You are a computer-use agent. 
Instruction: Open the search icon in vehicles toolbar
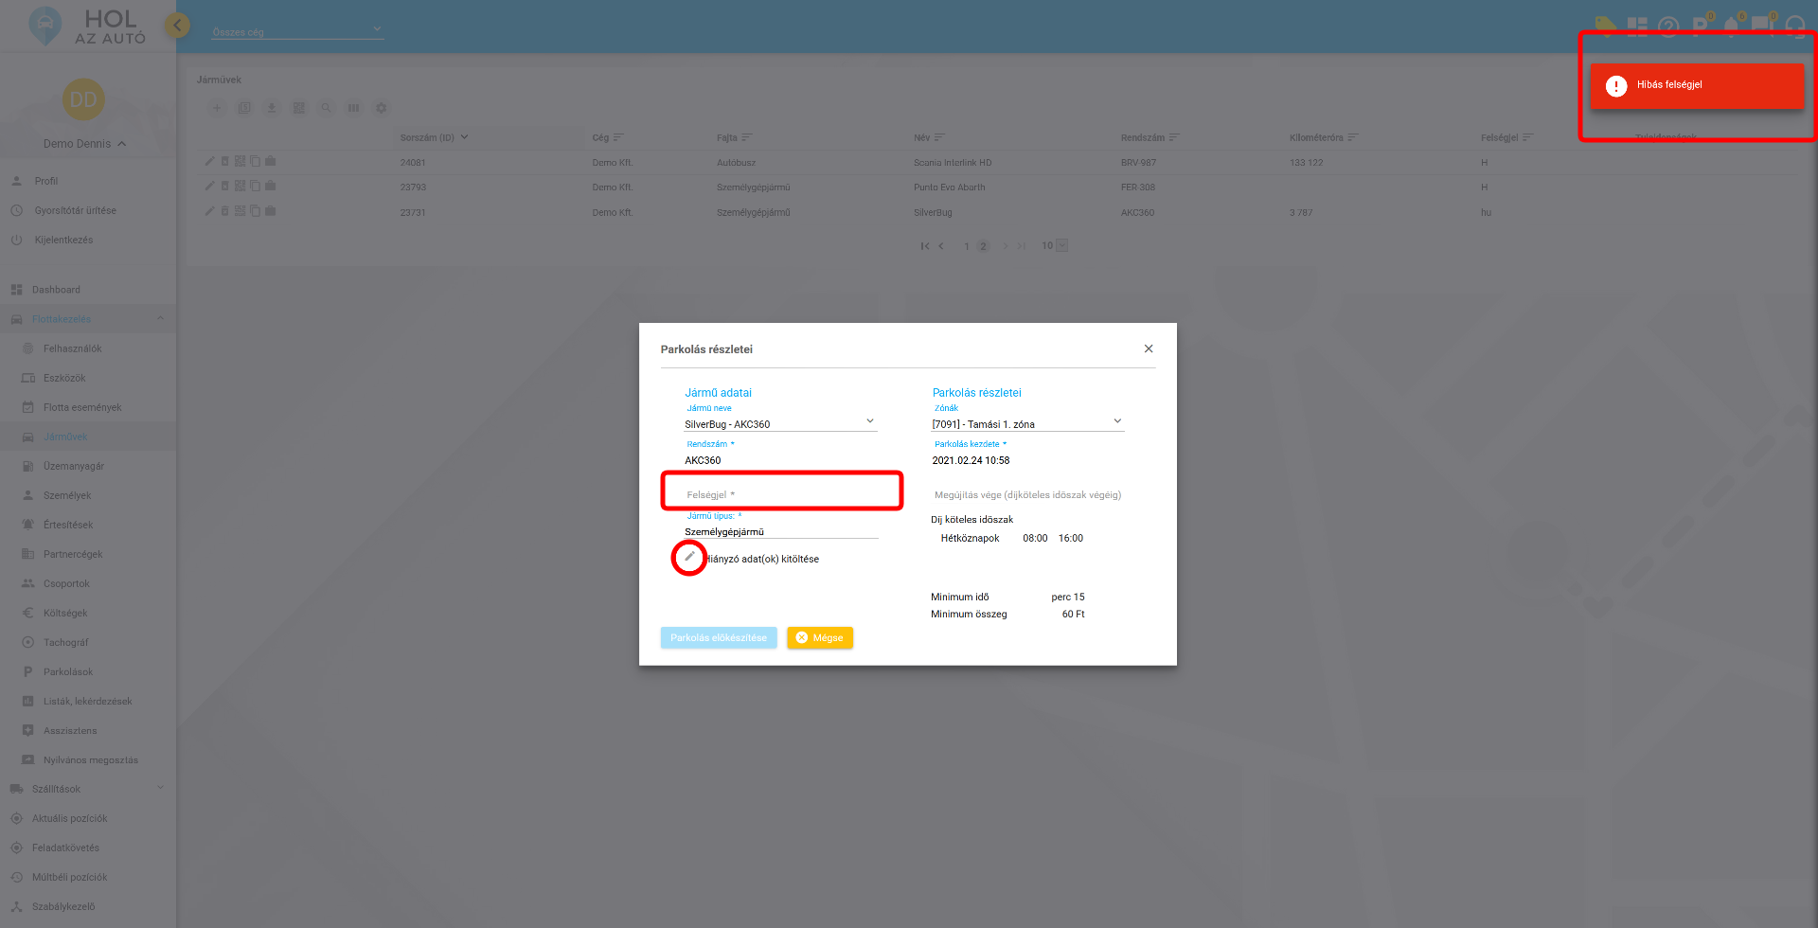(326, 108)
